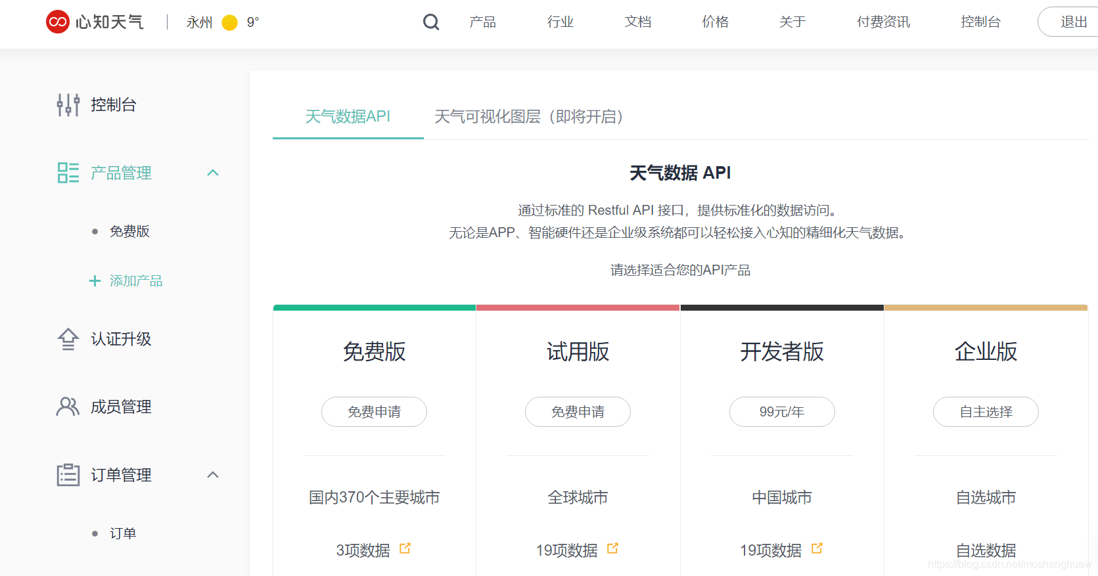Click 免费申请 under 免费版
Screen dimensions: 1098x576
pos(374,412)
